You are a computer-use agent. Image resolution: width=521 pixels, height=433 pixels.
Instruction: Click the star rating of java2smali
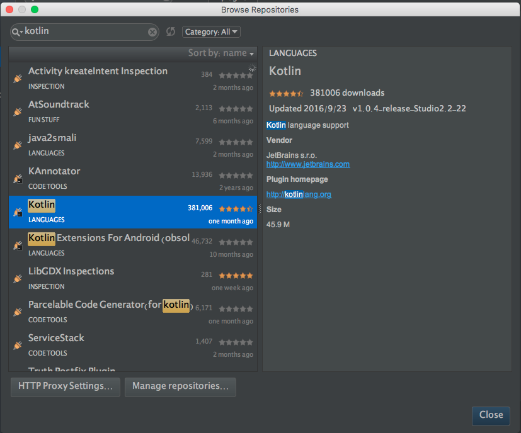click(236, 142)
